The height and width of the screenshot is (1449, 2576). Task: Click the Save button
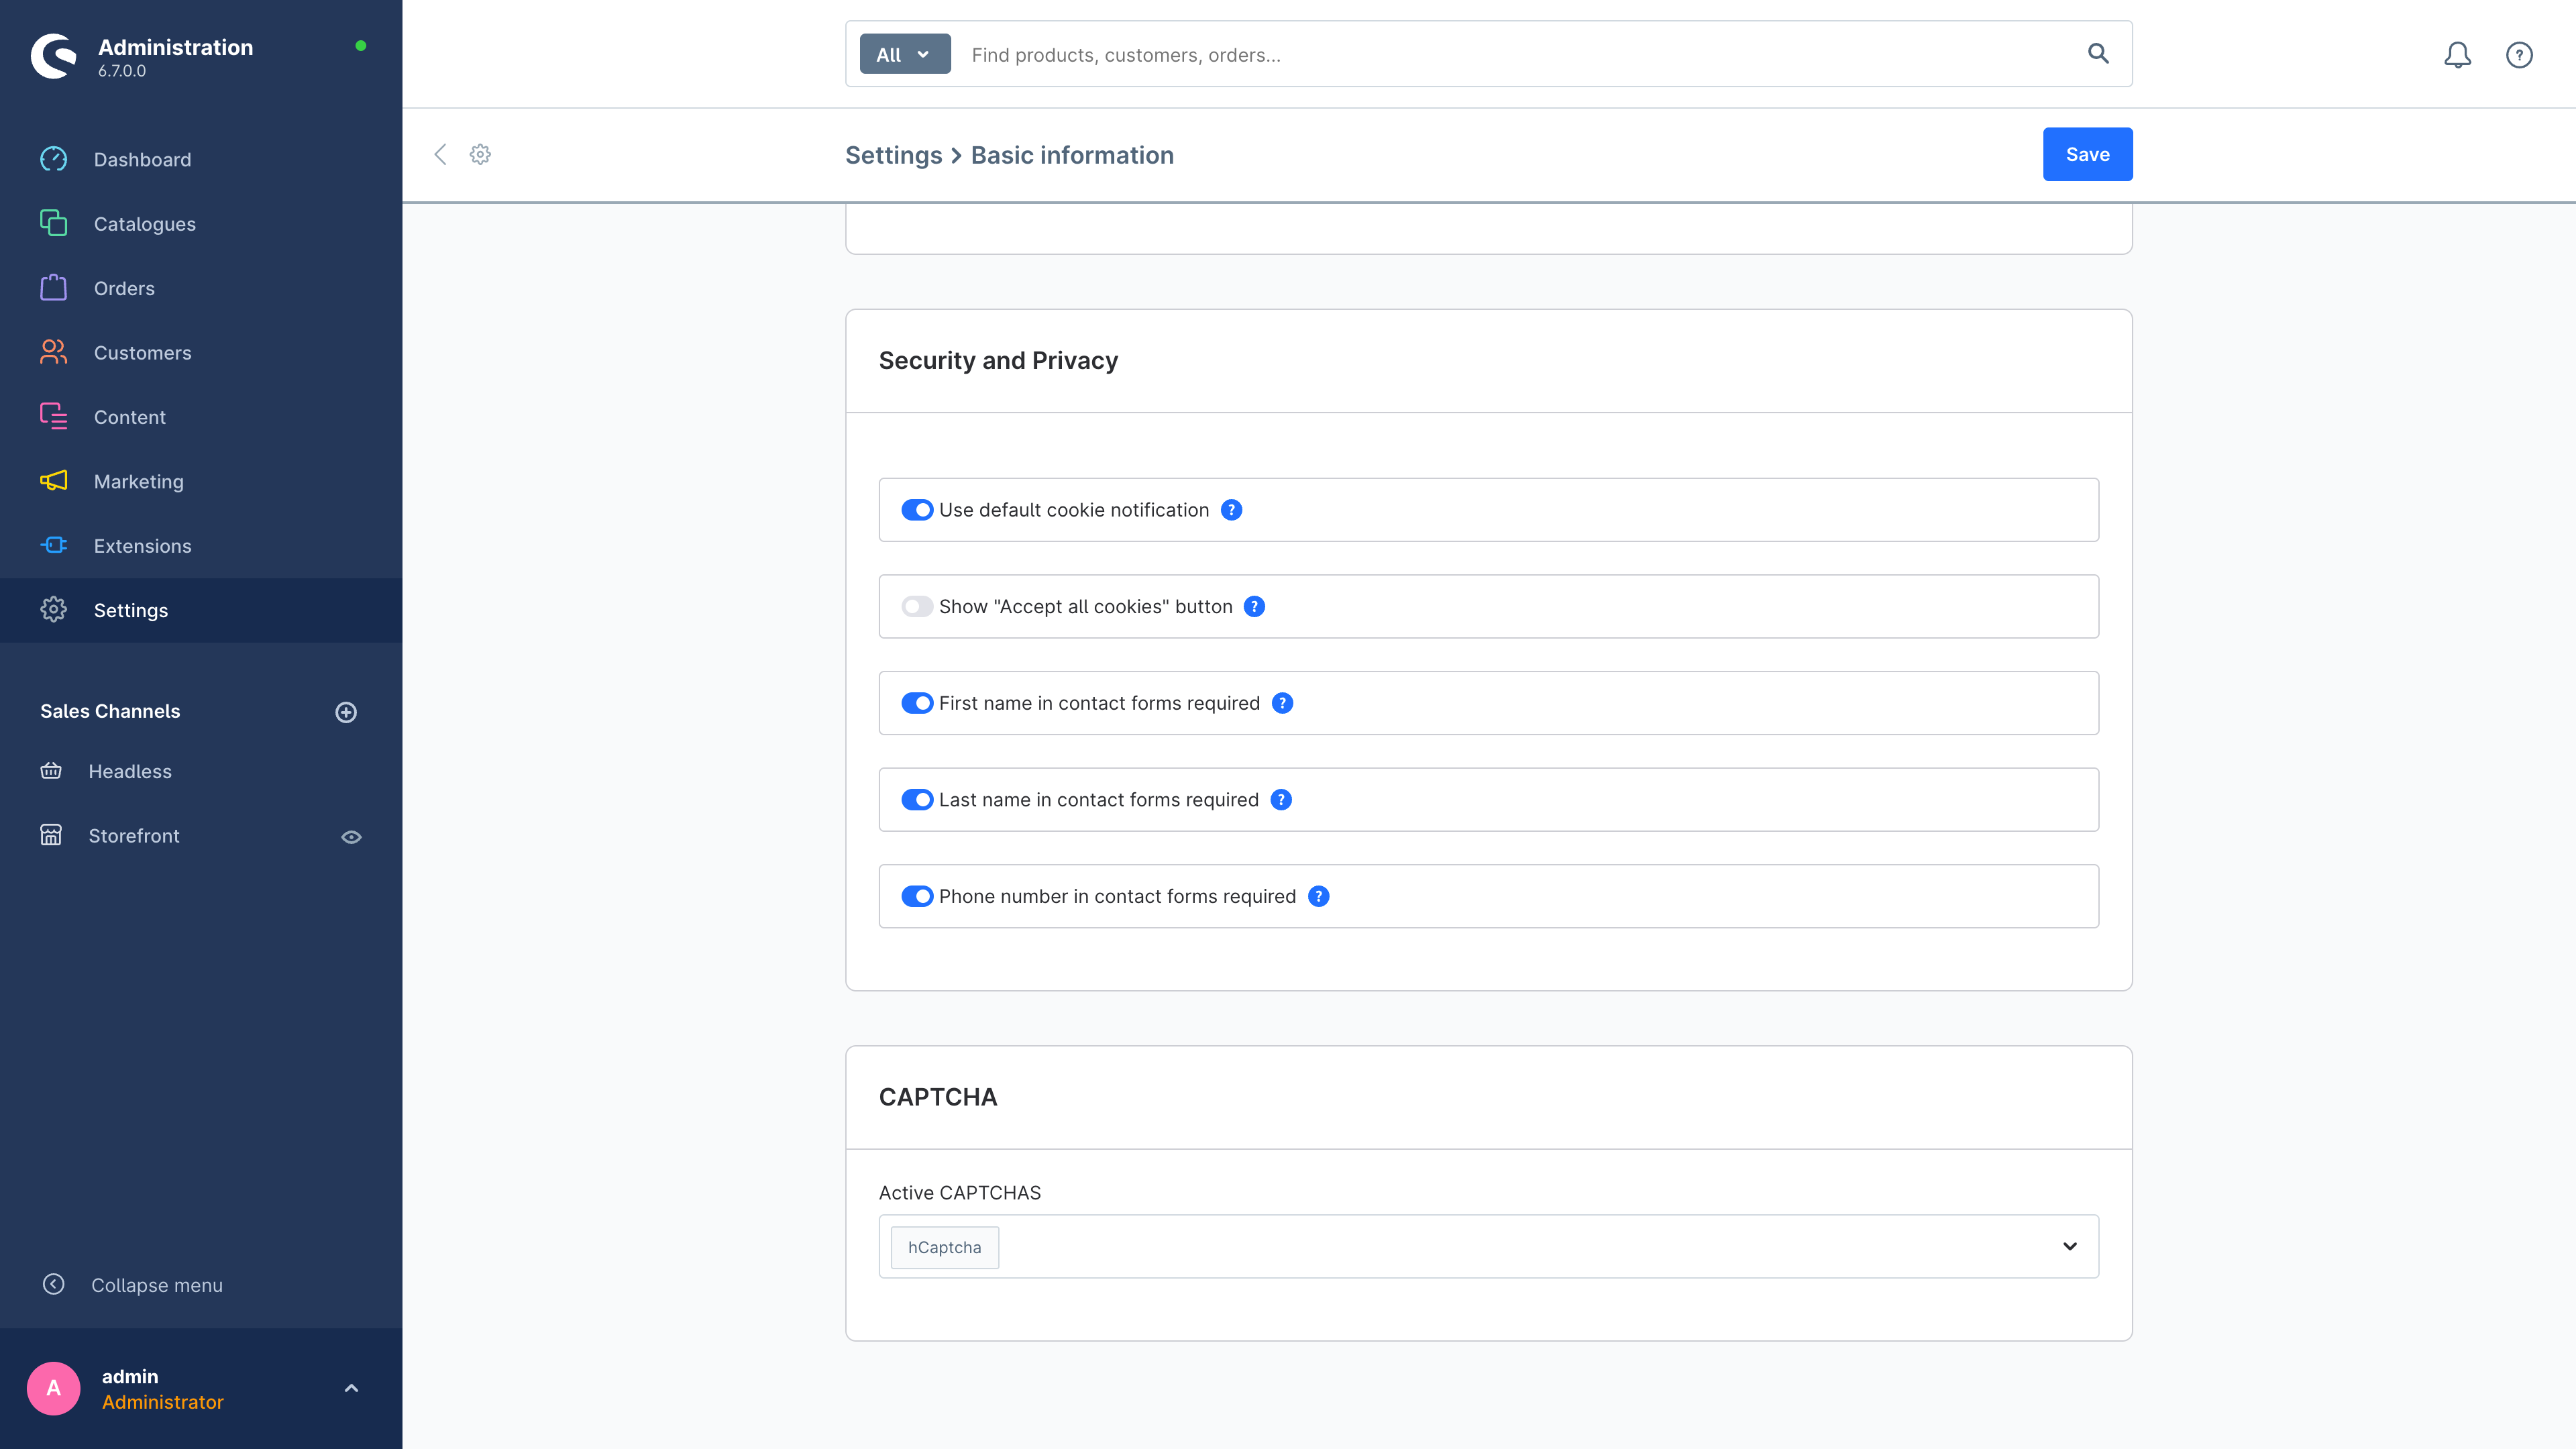pyautogui.click(x=2087, y=154)
